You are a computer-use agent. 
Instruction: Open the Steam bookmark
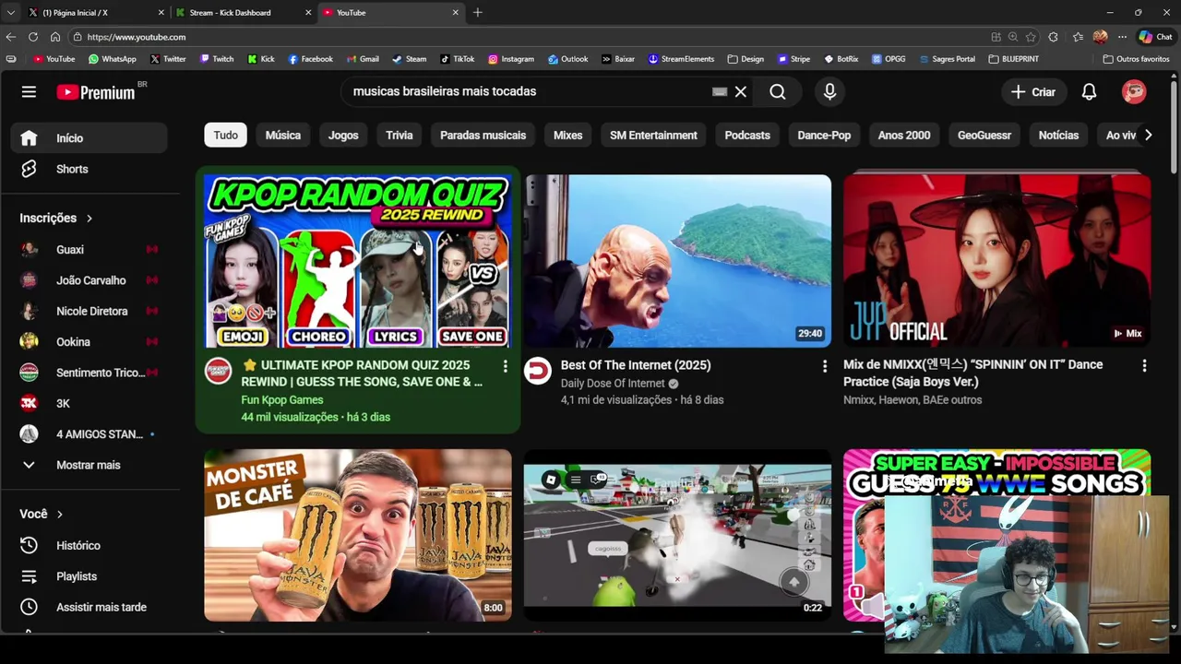click(x=409, y=59)
